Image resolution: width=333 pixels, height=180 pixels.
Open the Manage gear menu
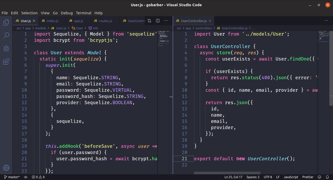coord(6,168)
